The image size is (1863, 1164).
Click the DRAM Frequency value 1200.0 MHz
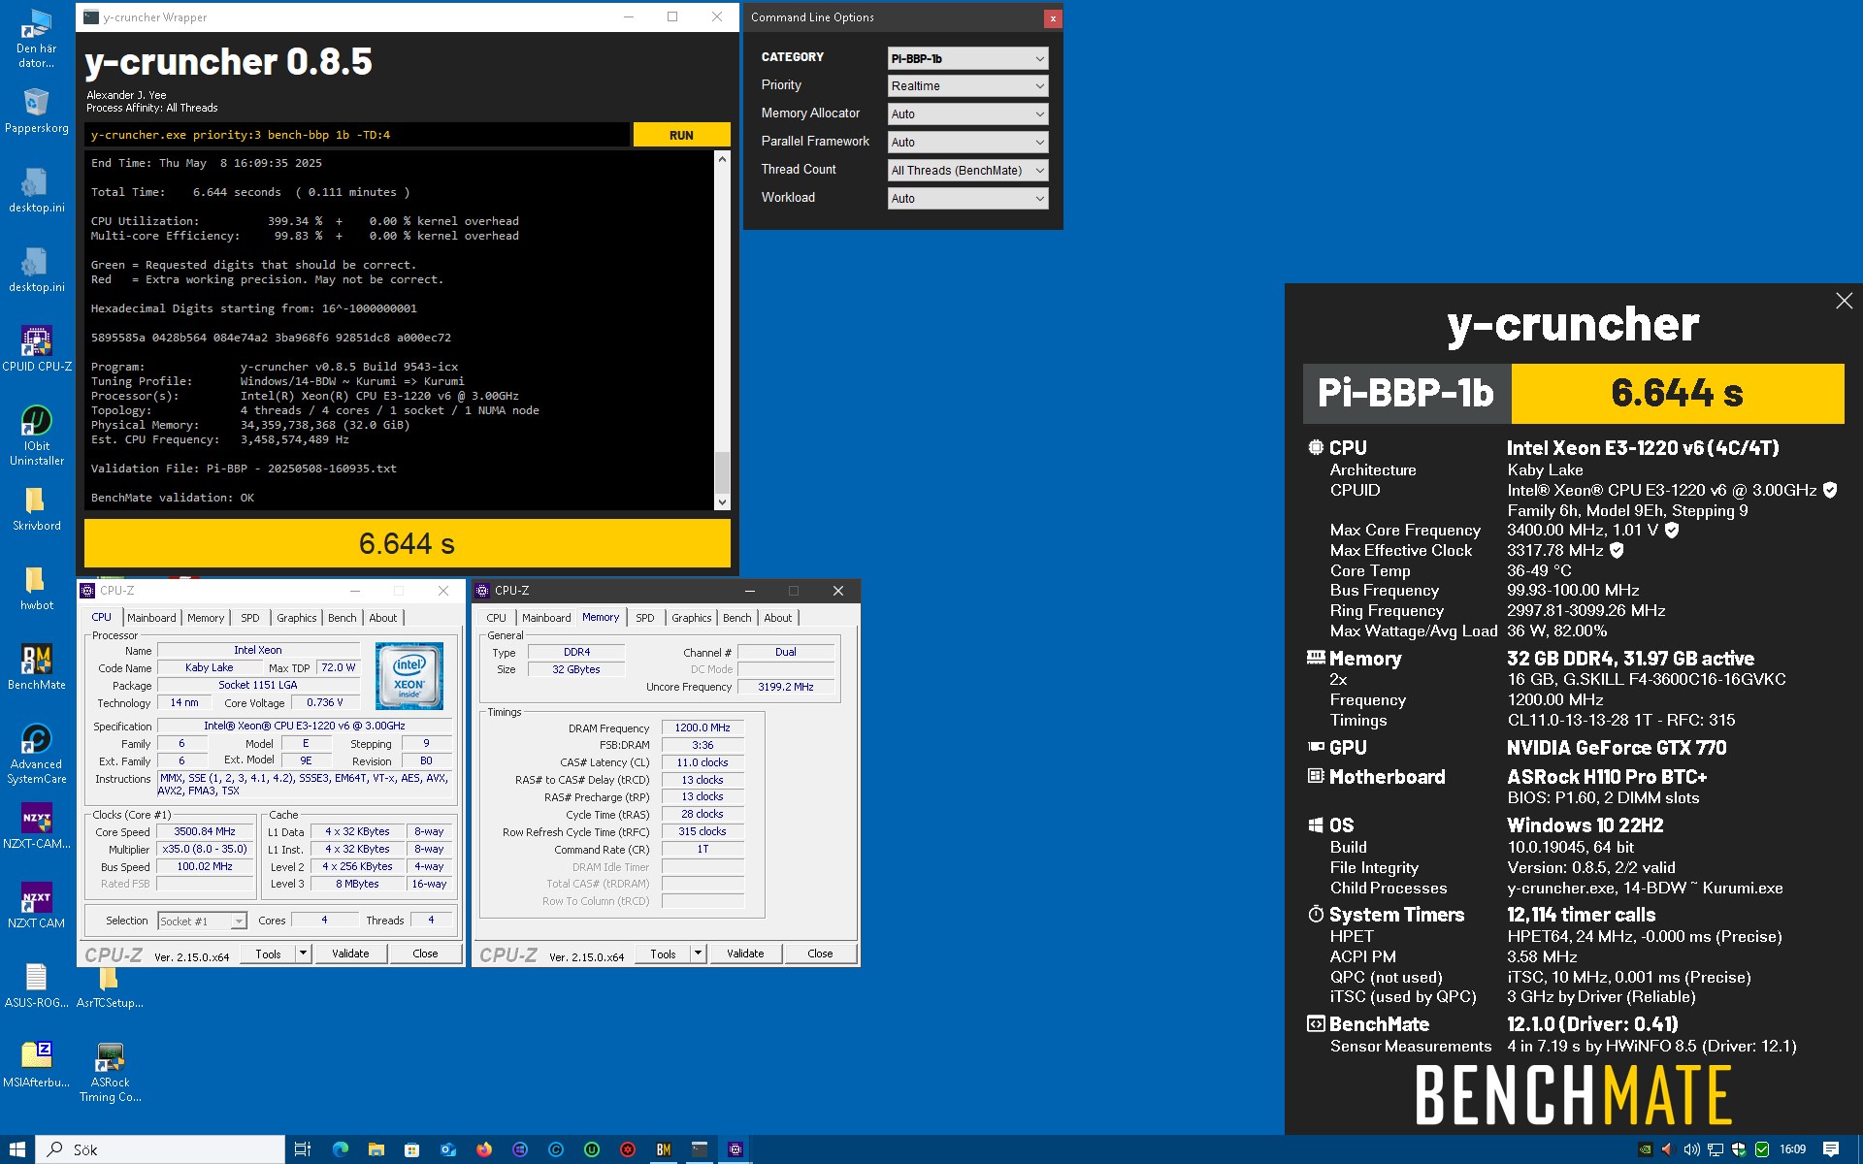(x=703, y=727)
